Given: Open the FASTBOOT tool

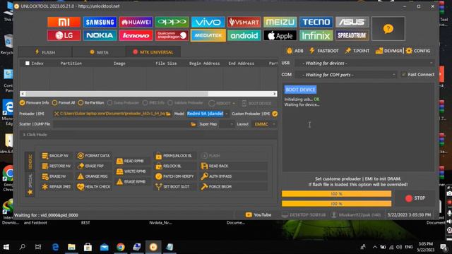Looking at the screenshot, I should tap(324, 51).
